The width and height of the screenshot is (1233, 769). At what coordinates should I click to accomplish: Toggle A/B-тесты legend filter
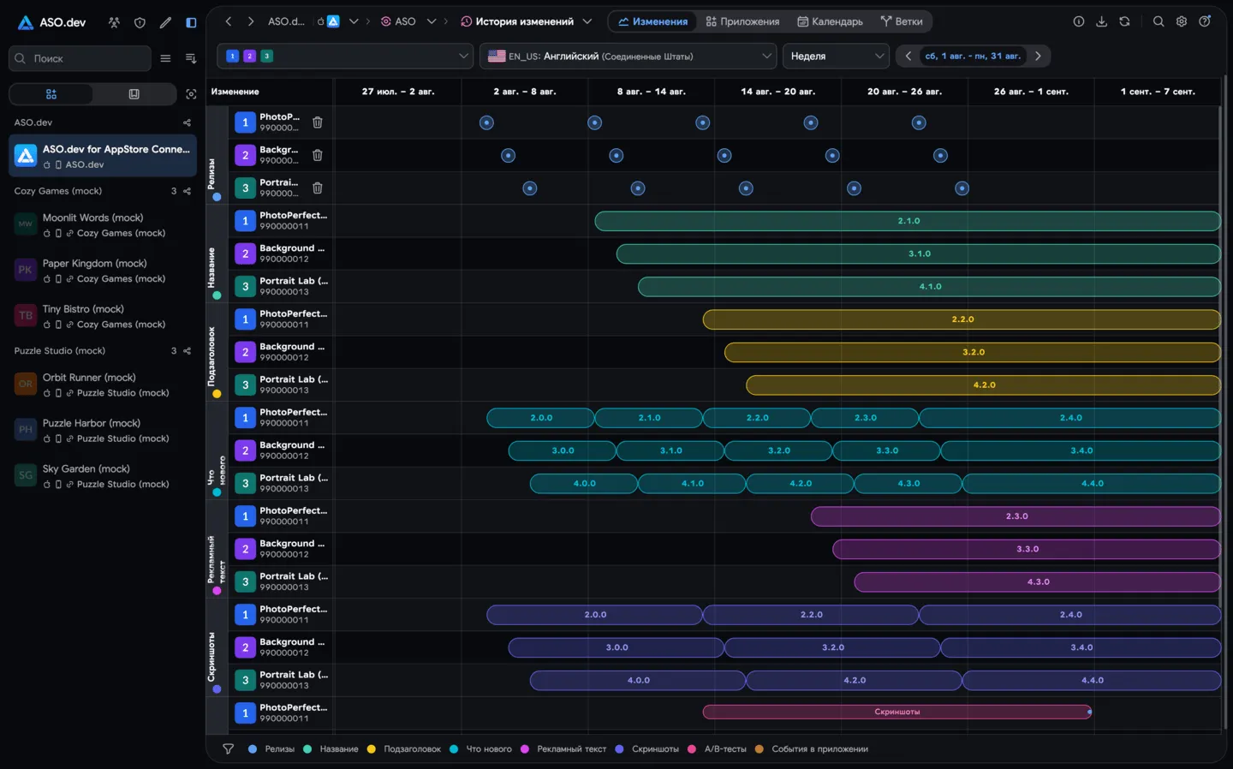point(718,748)
